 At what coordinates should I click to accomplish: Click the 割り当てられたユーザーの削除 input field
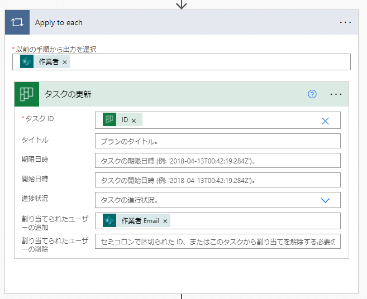218,241
